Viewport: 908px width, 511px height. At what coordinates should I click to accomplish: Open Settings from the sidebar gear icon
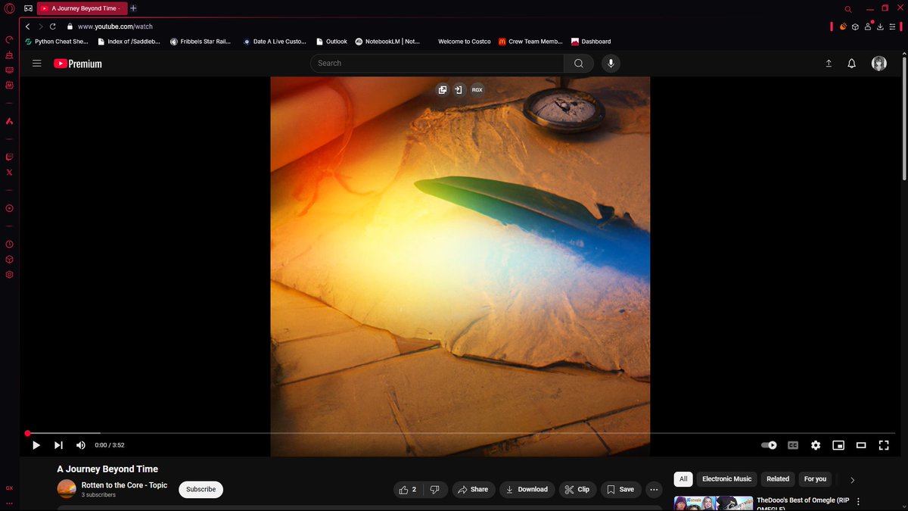(9, 274)
